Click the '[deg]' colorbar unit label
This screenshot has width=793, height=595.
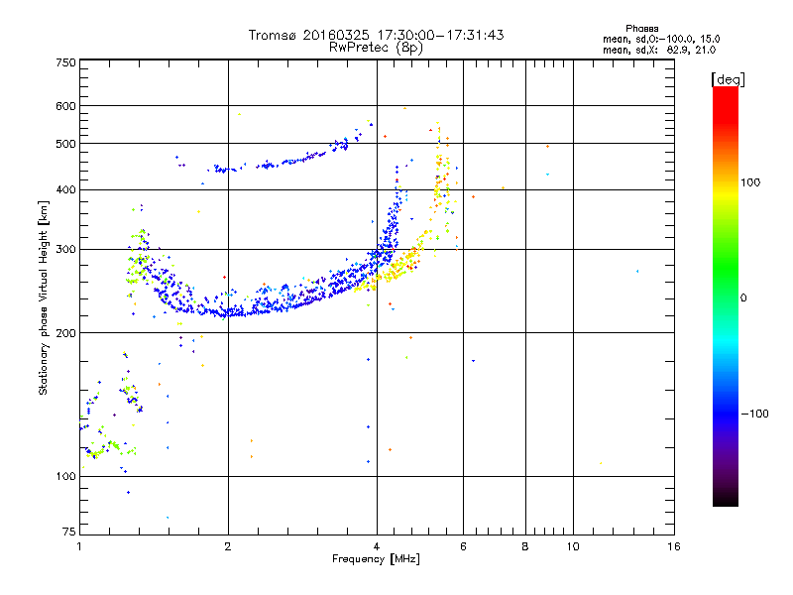tap(728, 79)
